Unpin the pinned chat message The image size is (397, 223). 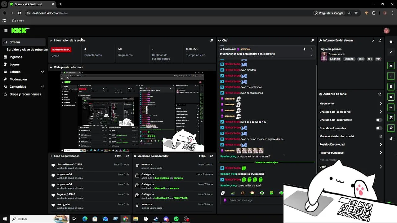click(304, 49)
